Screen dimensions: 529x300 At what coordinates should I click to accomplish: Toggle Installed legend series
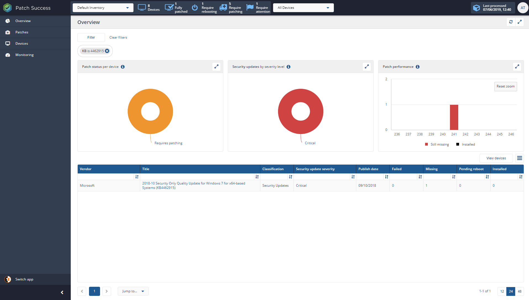coord(466,144)
